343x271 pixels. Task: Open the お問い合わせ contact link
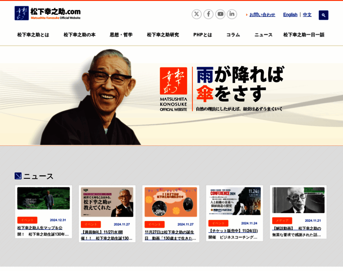point(262,14)
